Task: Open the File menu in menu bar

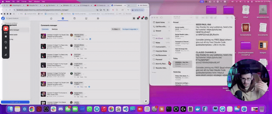Action: tap(13, 1)
